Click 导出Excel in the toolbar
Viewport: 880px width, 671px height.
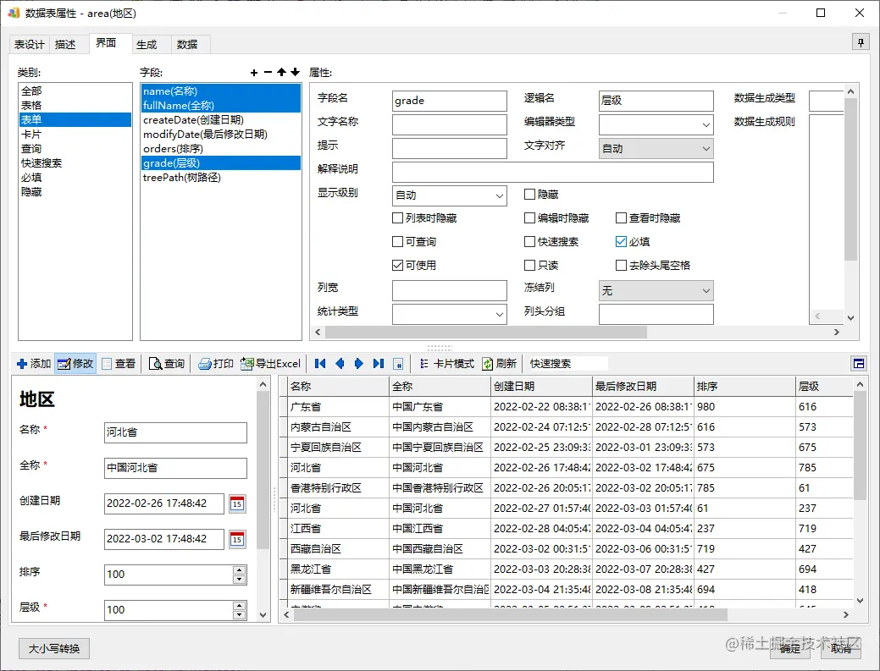pyautogui.click(x=271, y=364)
